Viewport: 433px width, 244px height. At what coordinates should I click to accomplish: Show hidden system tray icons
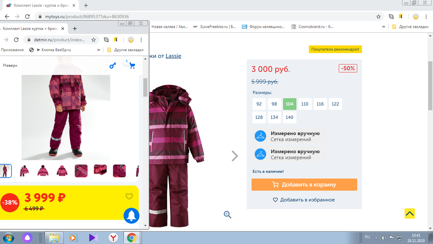[376, 238]
